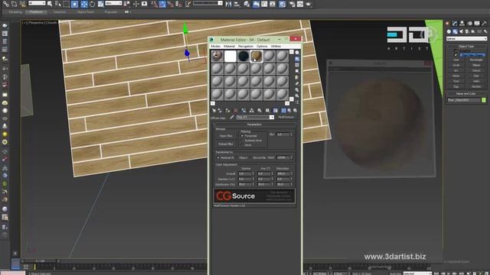This screenshot has width=490, height=275.
Task: Select the None filtering option
Action: (242, 145)
